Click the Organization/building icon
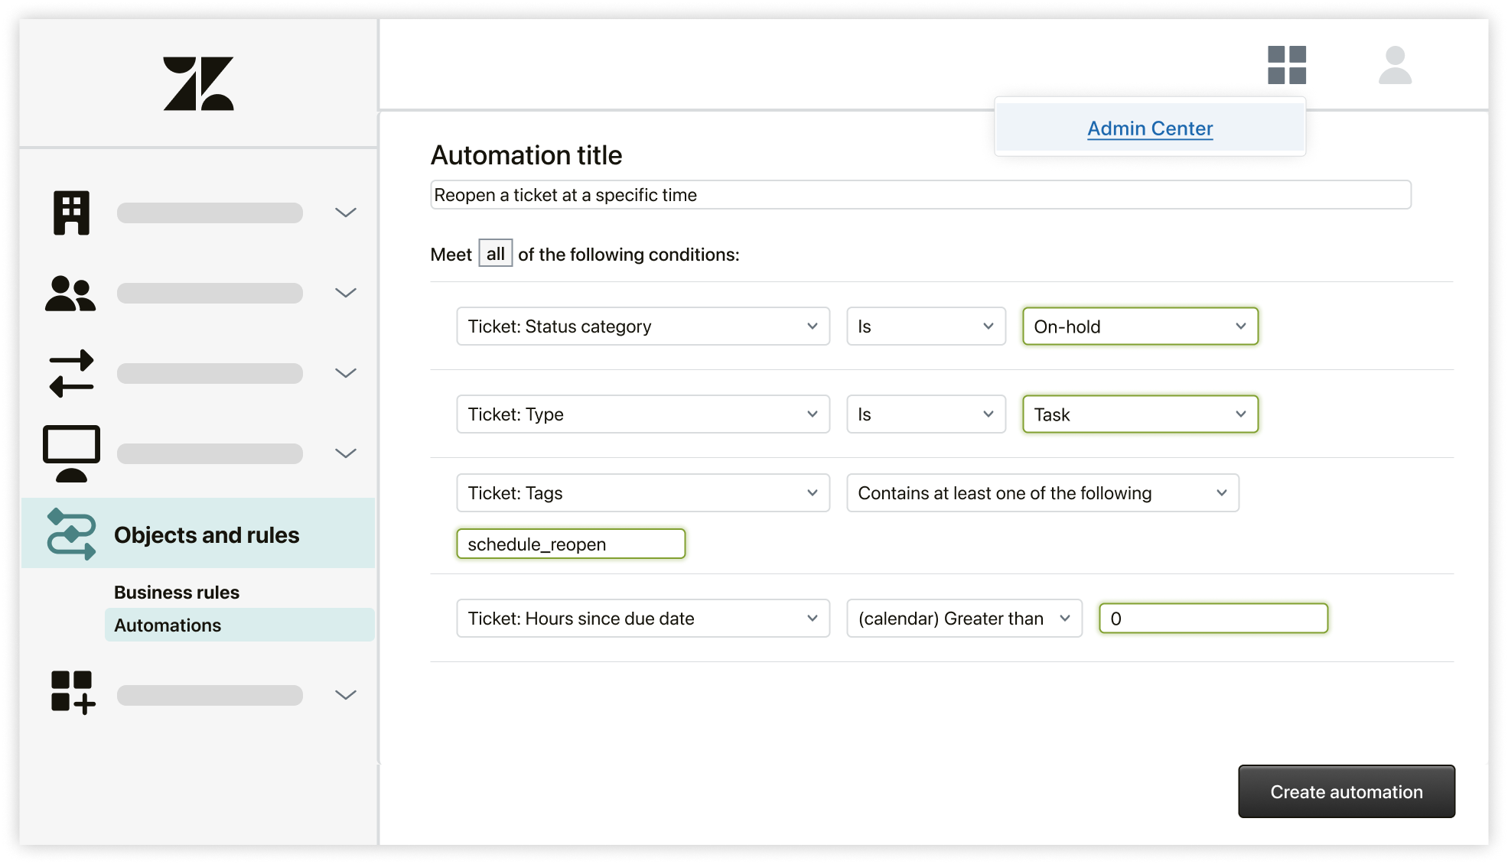The width and height of the screenshot is (1508, 864). pos(71,211)
